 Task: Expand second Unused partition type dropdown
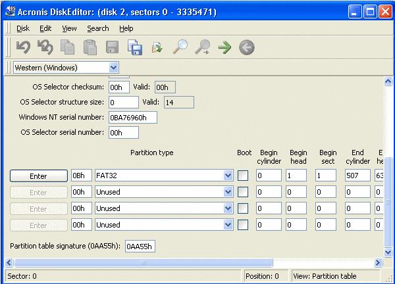click(x=228, y=208)
